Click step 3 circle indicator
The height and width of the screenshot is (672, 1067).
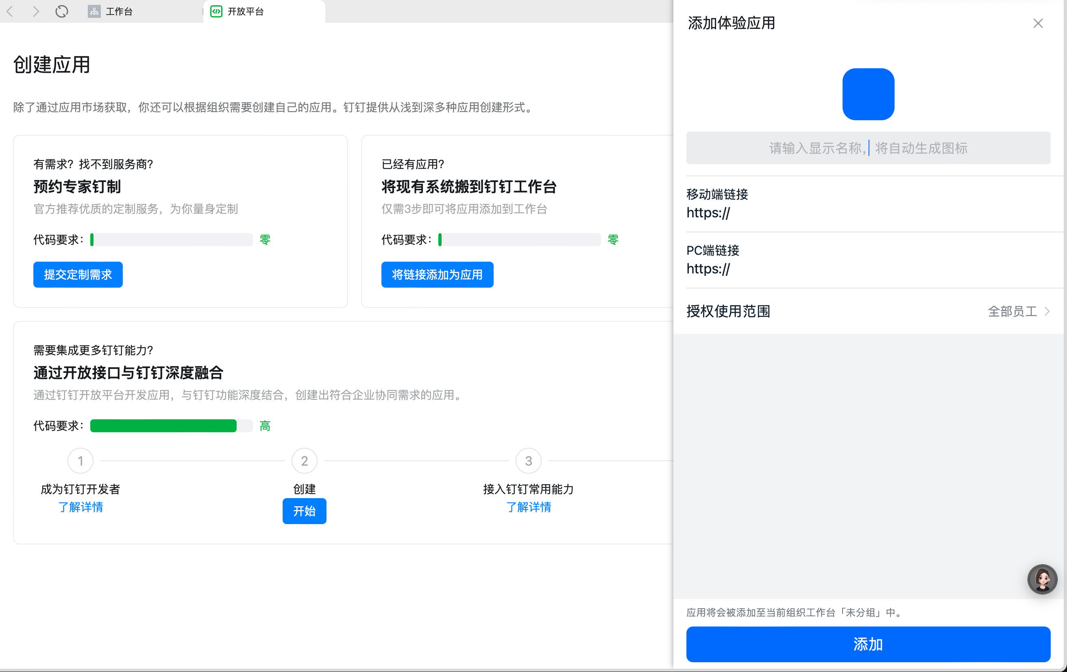pos(529,461)
